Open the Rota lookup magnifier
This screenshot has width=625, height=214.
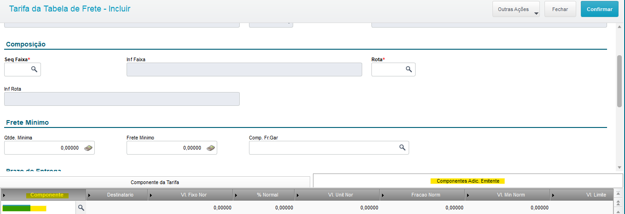tap(409, 69)
